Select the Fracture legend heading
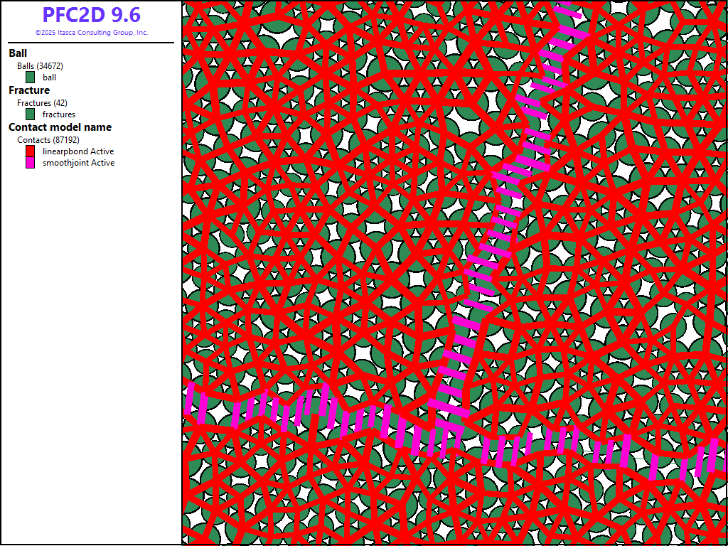Image resolution: width=728 pixels, height=546 pixels. point(29,90)
